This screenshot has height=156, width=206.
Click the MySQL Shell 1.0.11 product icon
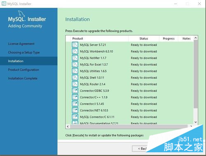[x=75, y=77]
